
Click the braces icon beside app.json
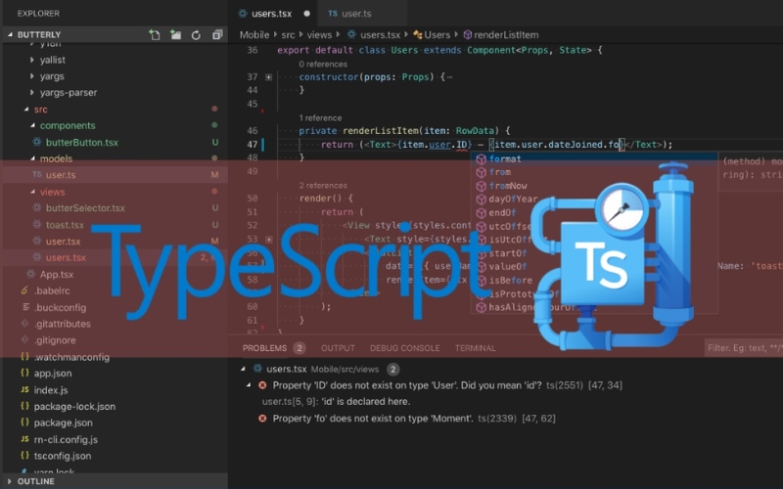[x=24, y=373]
